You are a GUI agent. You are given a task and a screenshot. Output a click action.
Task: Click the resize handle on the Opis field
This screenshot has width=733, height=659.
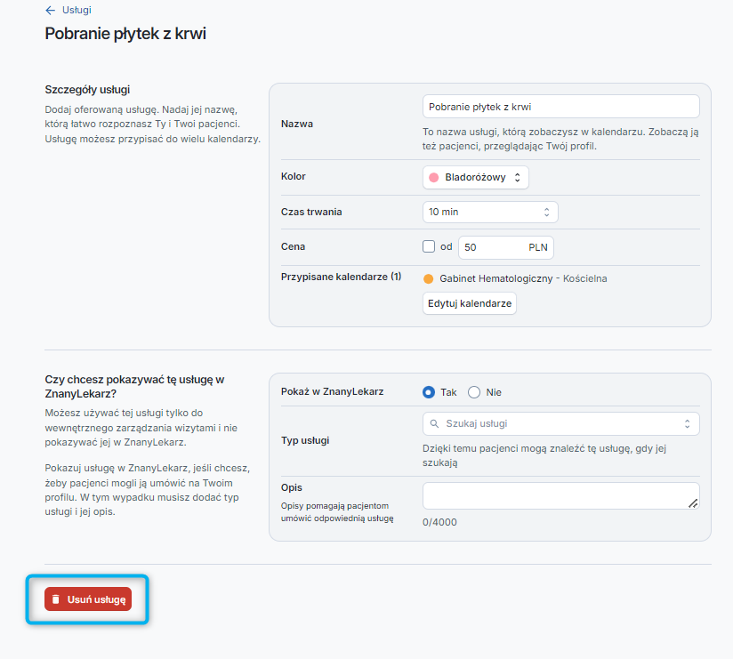(x=693, y=503)
